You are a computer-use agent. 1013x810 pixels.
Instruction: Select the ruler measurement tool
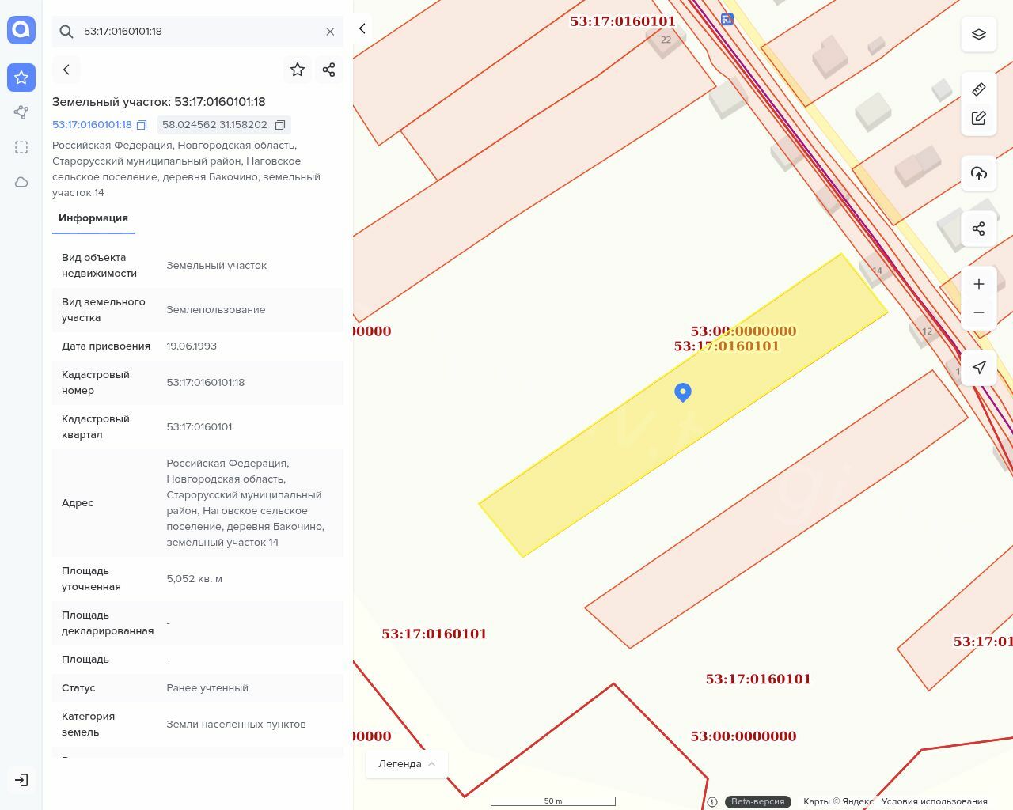[x=979, y=89]
